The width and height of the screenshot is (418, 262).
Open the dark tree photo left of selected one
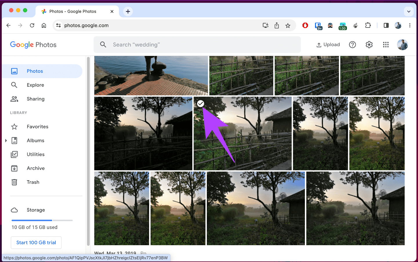pos(143,133)
